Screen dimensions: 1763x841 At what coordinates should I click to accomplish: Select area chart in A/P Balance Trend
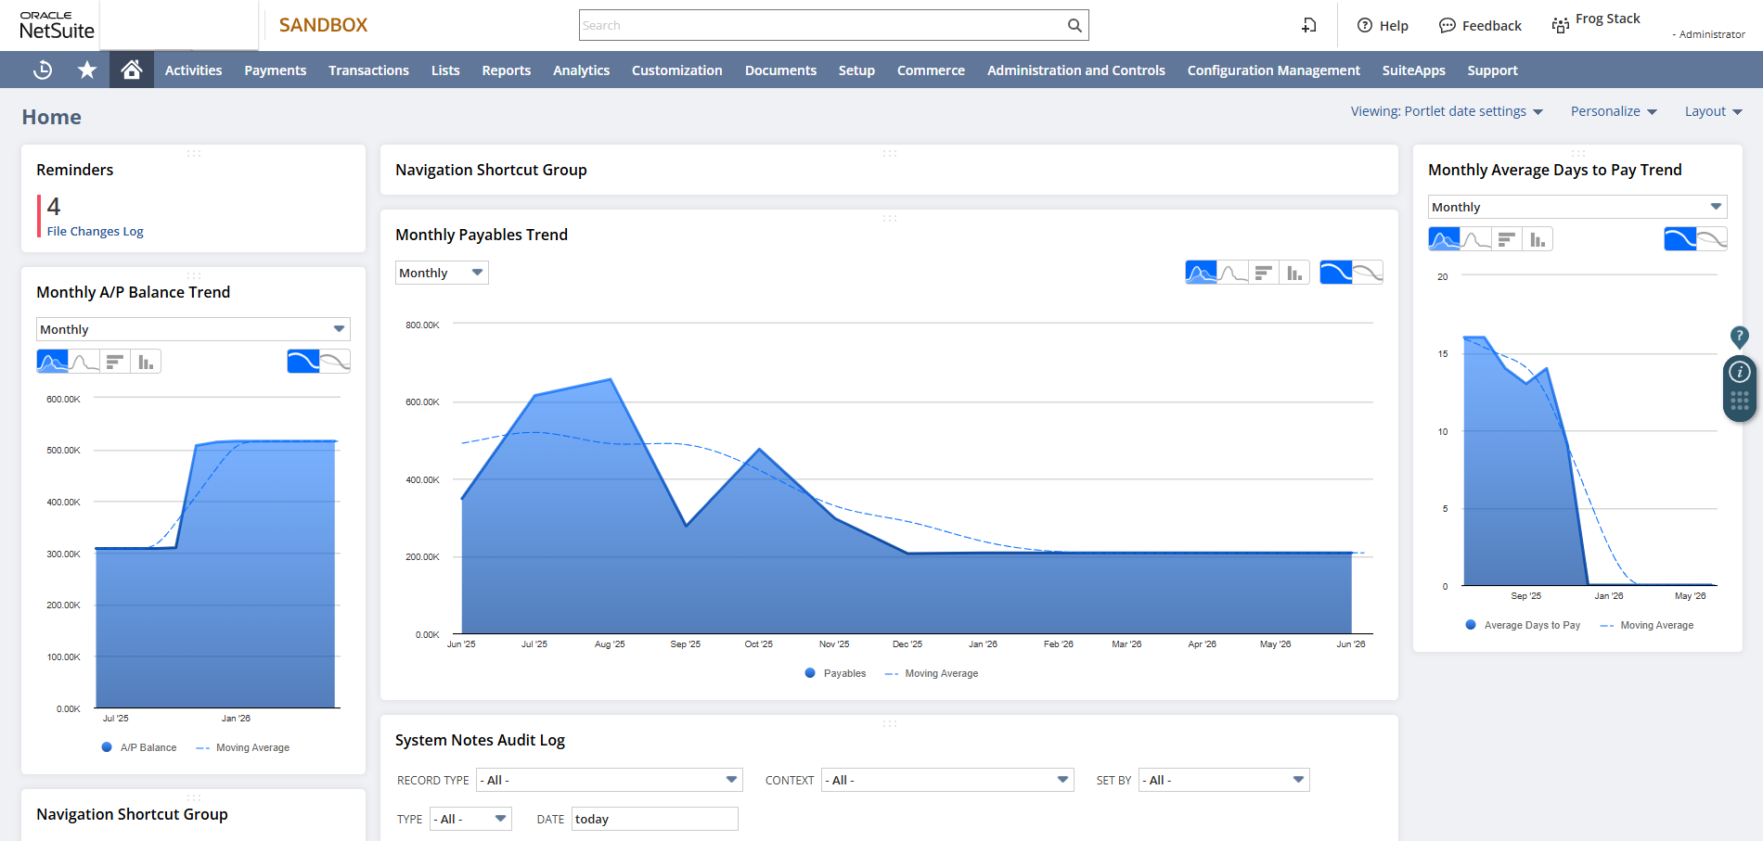[52, 361]
